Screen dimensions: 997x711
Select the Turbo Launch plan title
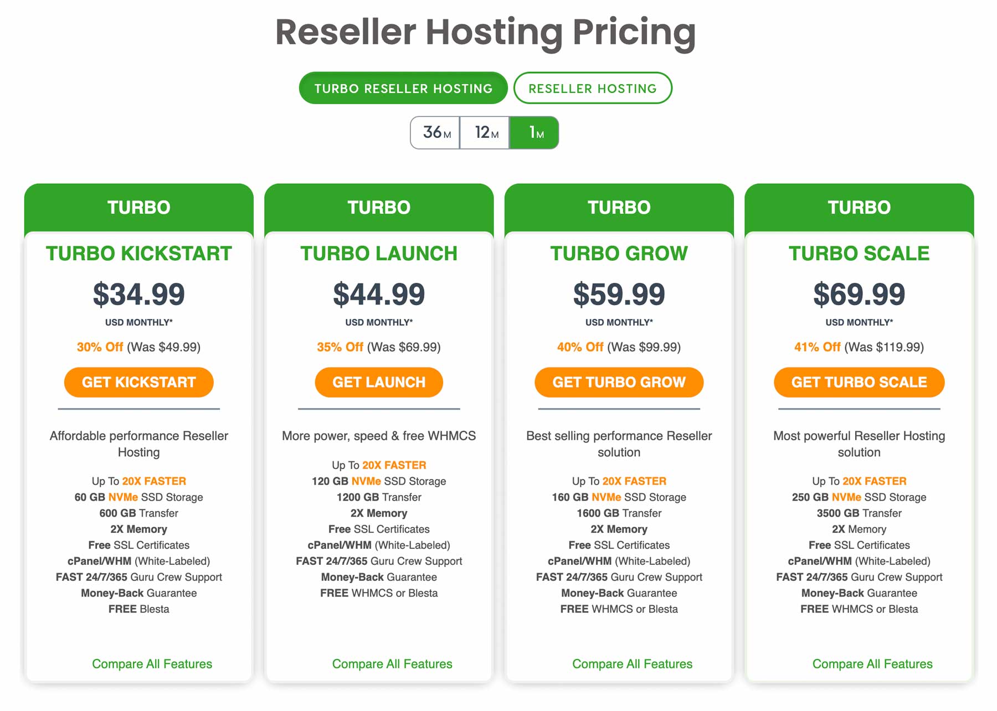[378, 253]
